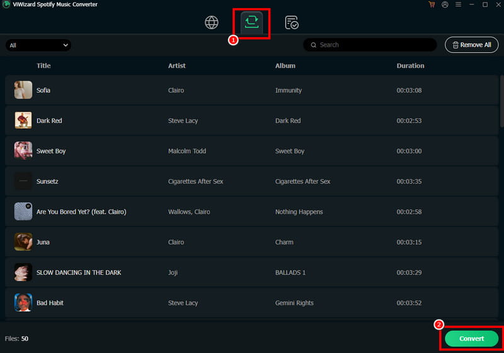504x353 pixels.
Task: Click the Artist column header
Action: (177, 66)
